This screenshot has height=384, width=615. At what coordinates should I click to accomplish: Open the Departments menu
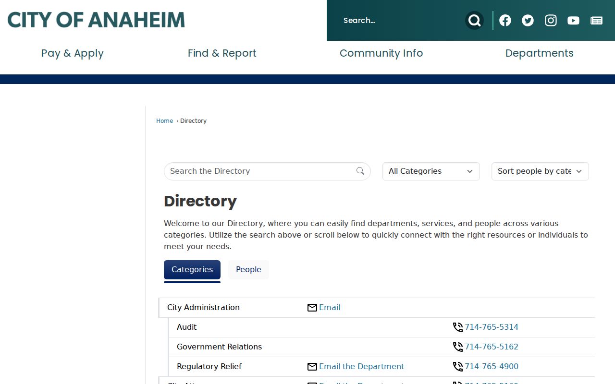click(540, 53)
